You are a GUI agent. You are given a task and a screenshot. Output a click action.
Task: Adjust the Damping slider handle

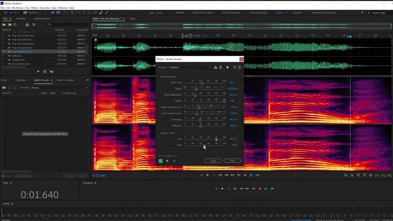(200, 120)
